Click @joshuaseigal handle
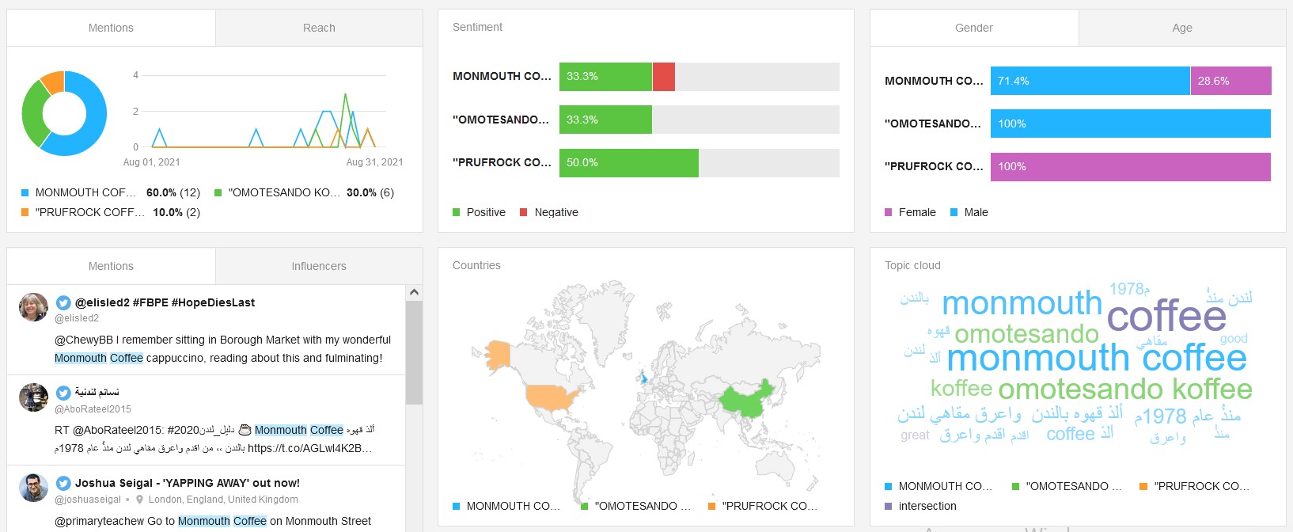1293x532 pixels. point(88,500)
